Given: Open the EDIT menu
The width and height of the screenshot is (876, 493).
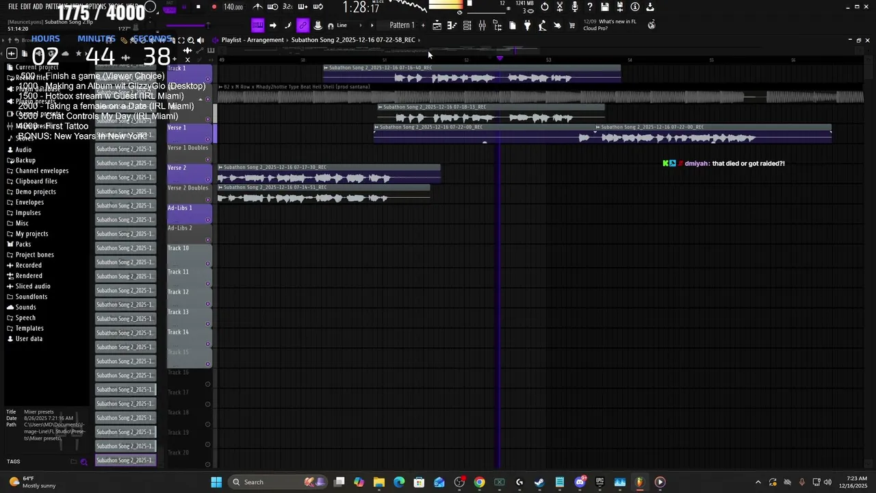Looking at the screenshot, I should (26, 7).
